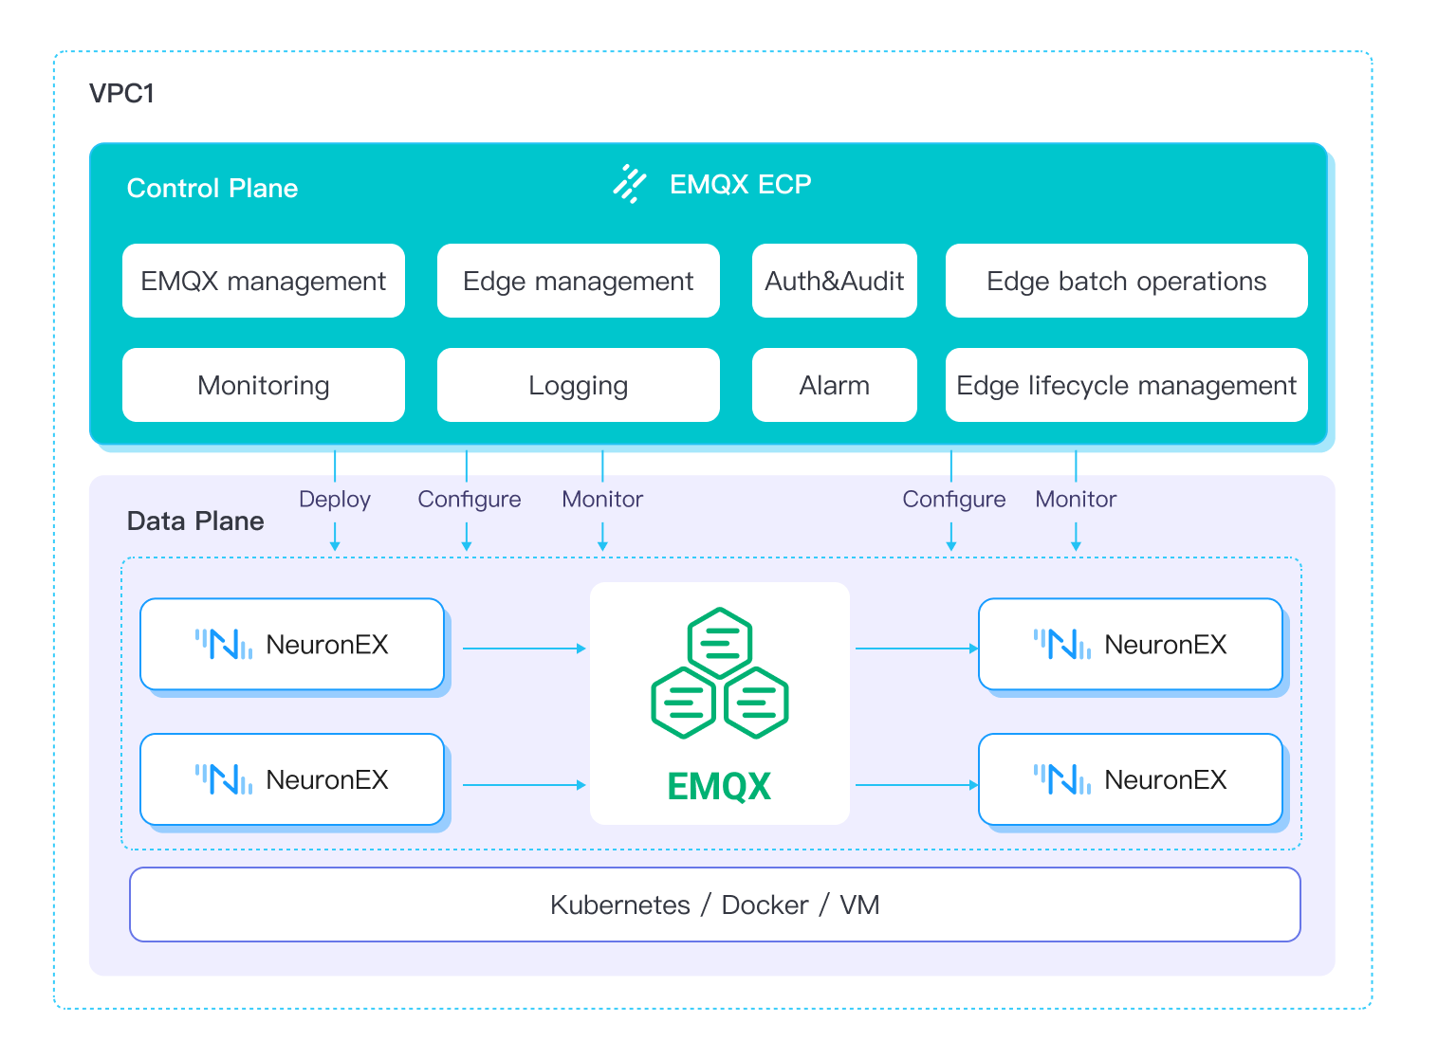Open the Edge management module
Screen dimensions: 1438x1060
578,282
